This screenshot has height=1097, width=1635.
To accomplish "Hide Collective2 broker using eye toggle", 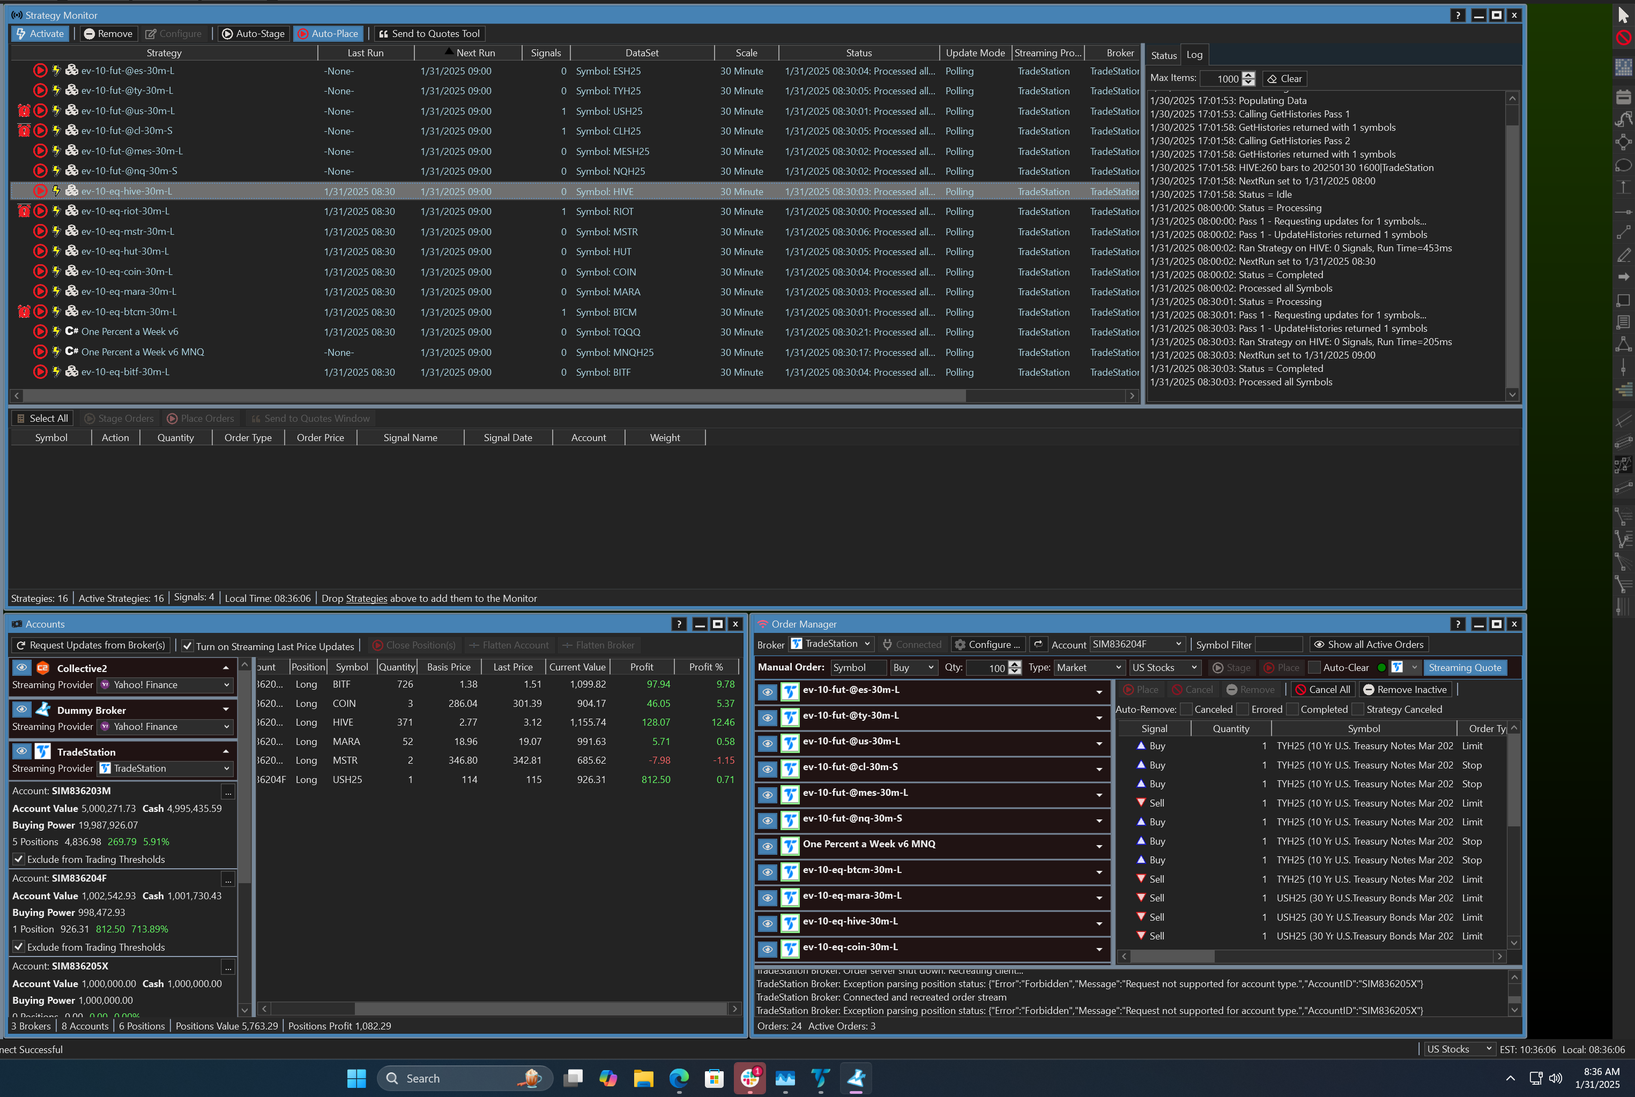I will click(21, 667).
